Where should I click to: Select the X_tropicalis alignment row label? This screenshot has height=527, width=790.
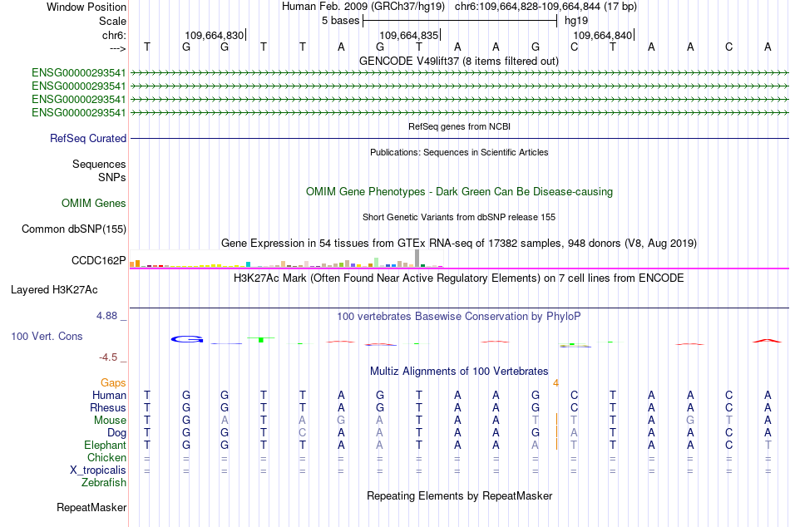(98, 470)
